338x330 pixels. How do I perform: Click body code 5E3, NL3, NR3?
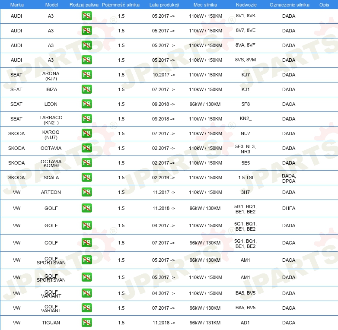[246, 149]
